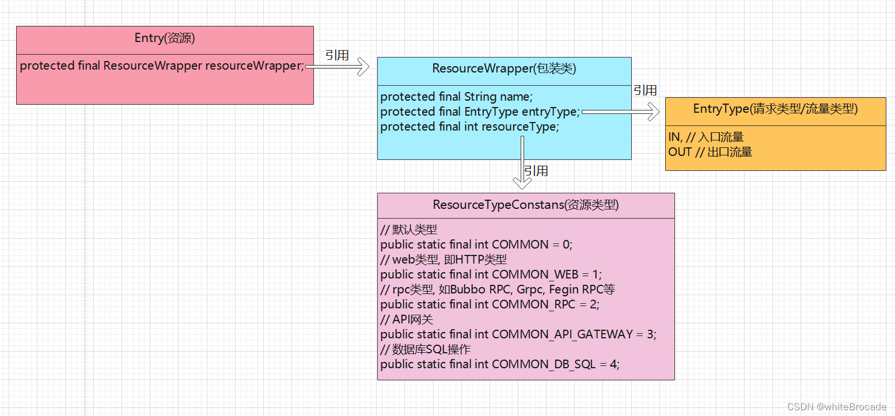The image size is (895, 416).
Task: Click the 'COMMON = 0;' constant line
Action: [x=476, y=245]
